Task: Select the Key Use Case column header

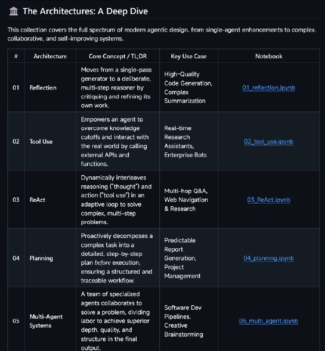Action: coord(188,56)
